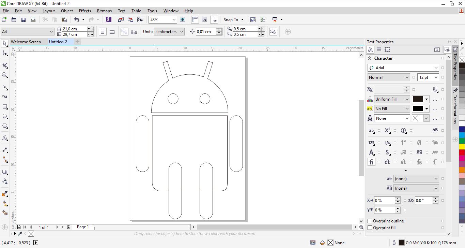The height and width of the screenshot is (248, 465).
Task: Select the Shape edit tool
Action: click(x=5, y=53)
